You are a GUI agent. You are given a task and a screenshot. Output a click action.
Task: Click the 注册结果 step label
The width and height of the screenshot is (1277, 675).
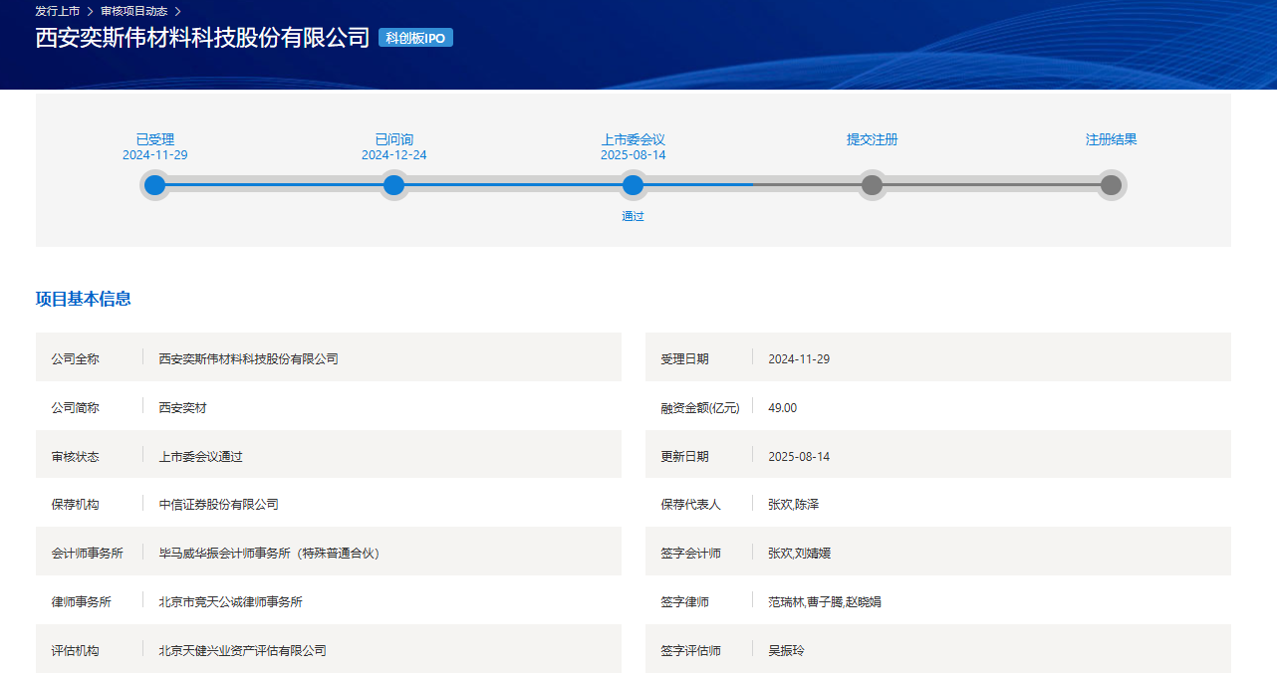pos(1111,139)
